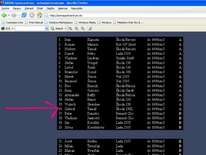This screenshot has height=155, width=206.
Task: Open the Nástroje menu
Action: (x=63, y=9)
